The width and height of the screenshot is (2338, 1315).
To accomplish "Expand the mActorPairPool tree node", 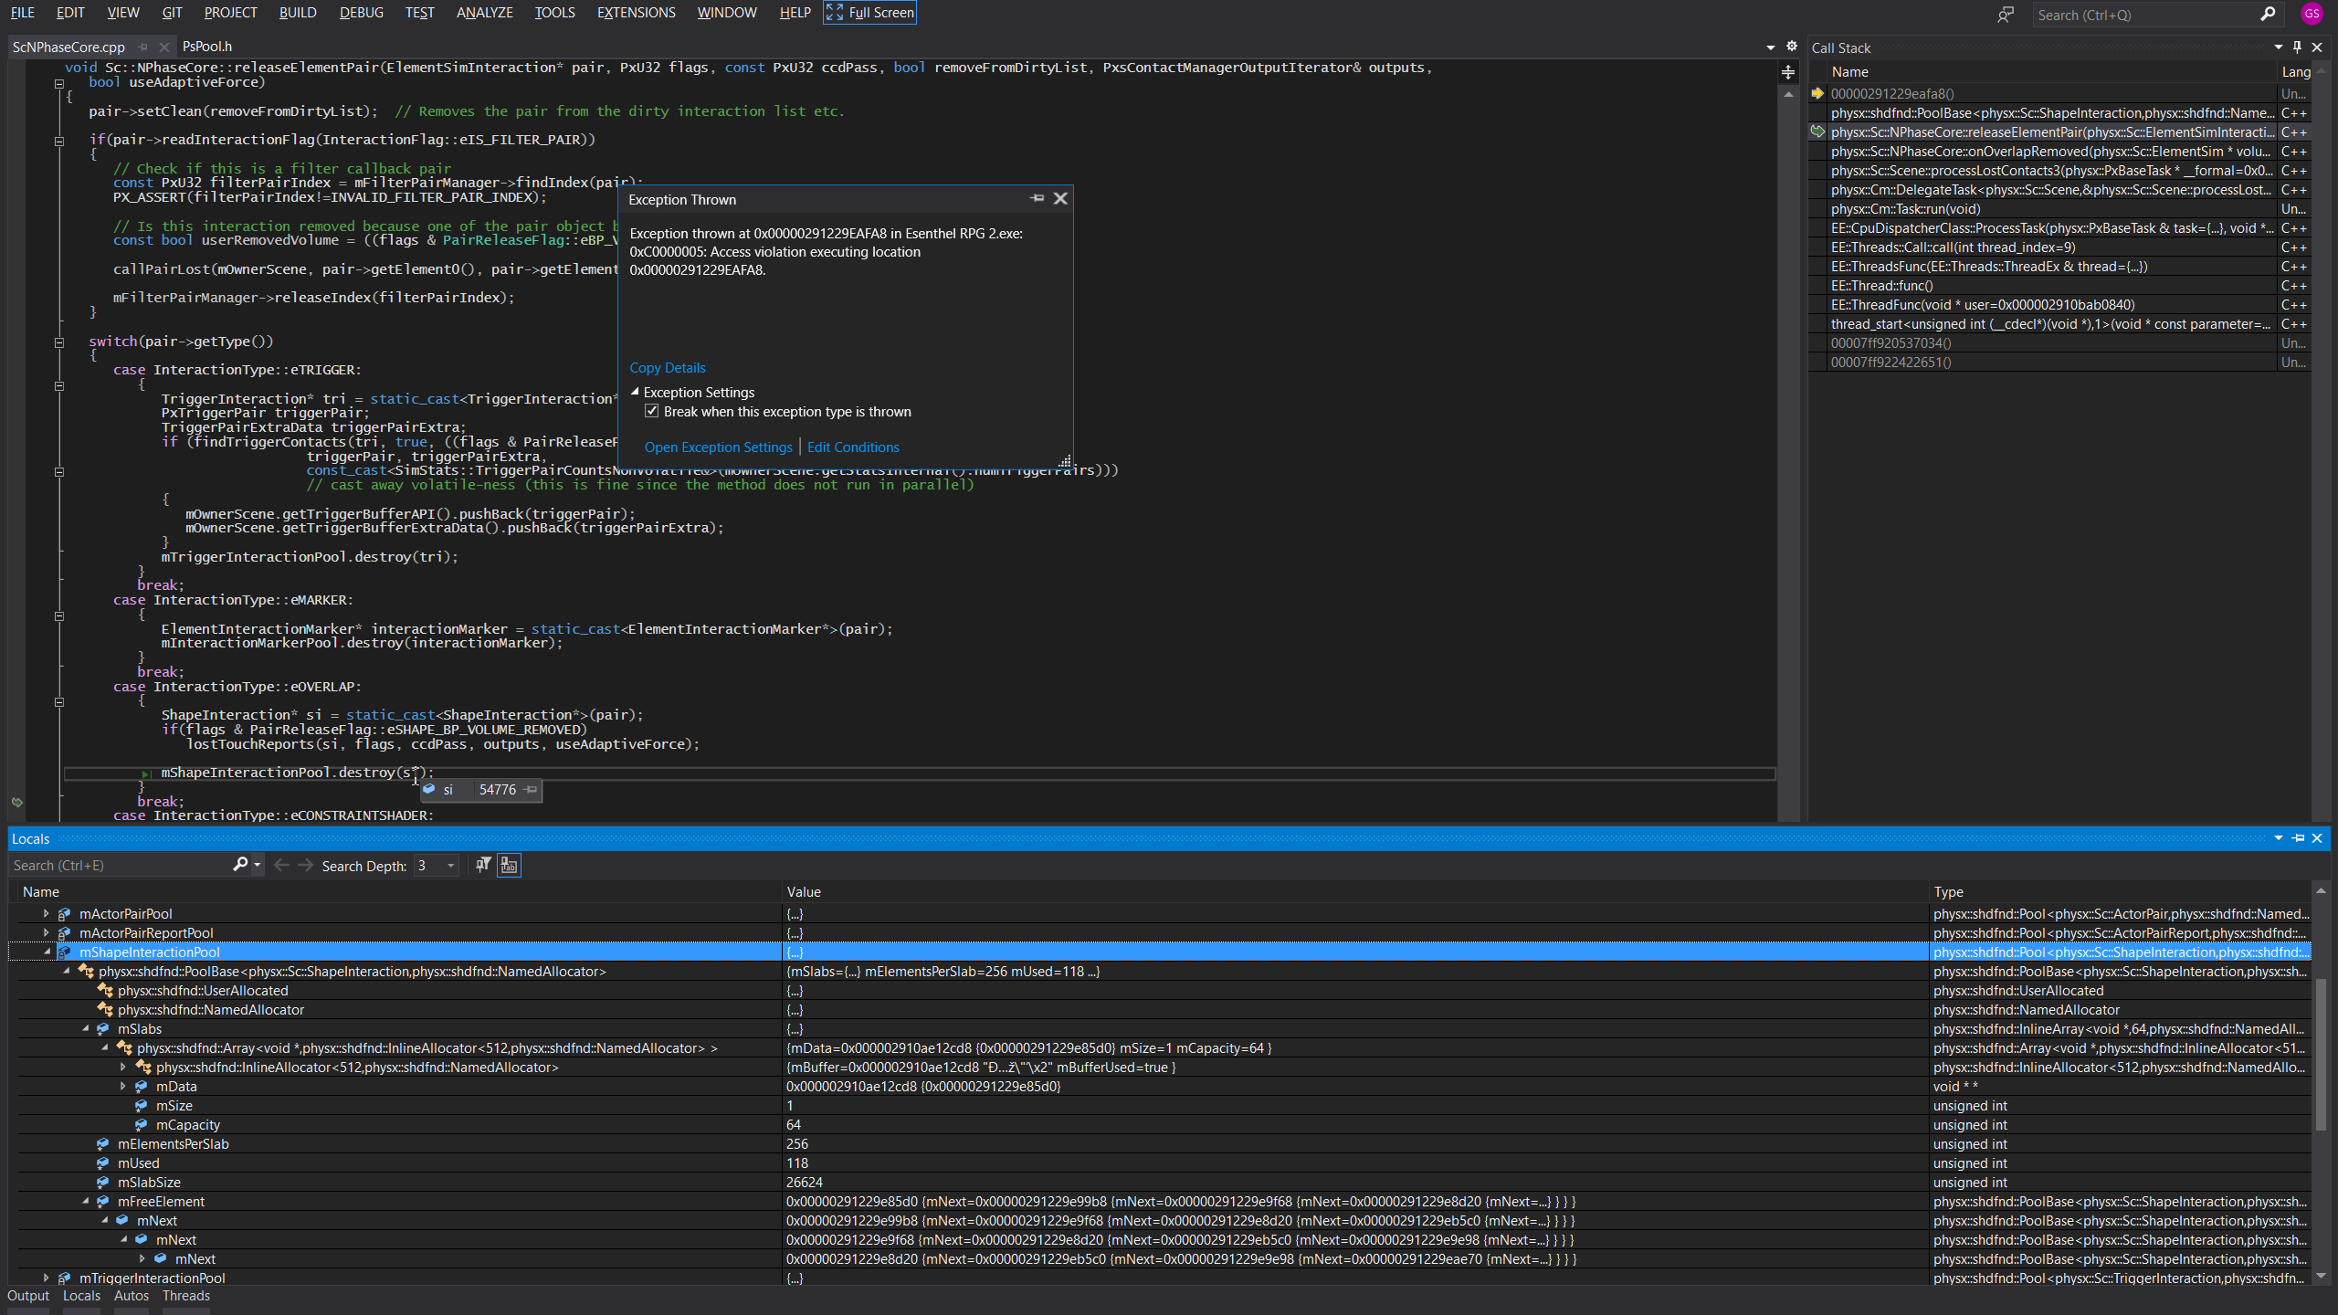I will 47,913.
